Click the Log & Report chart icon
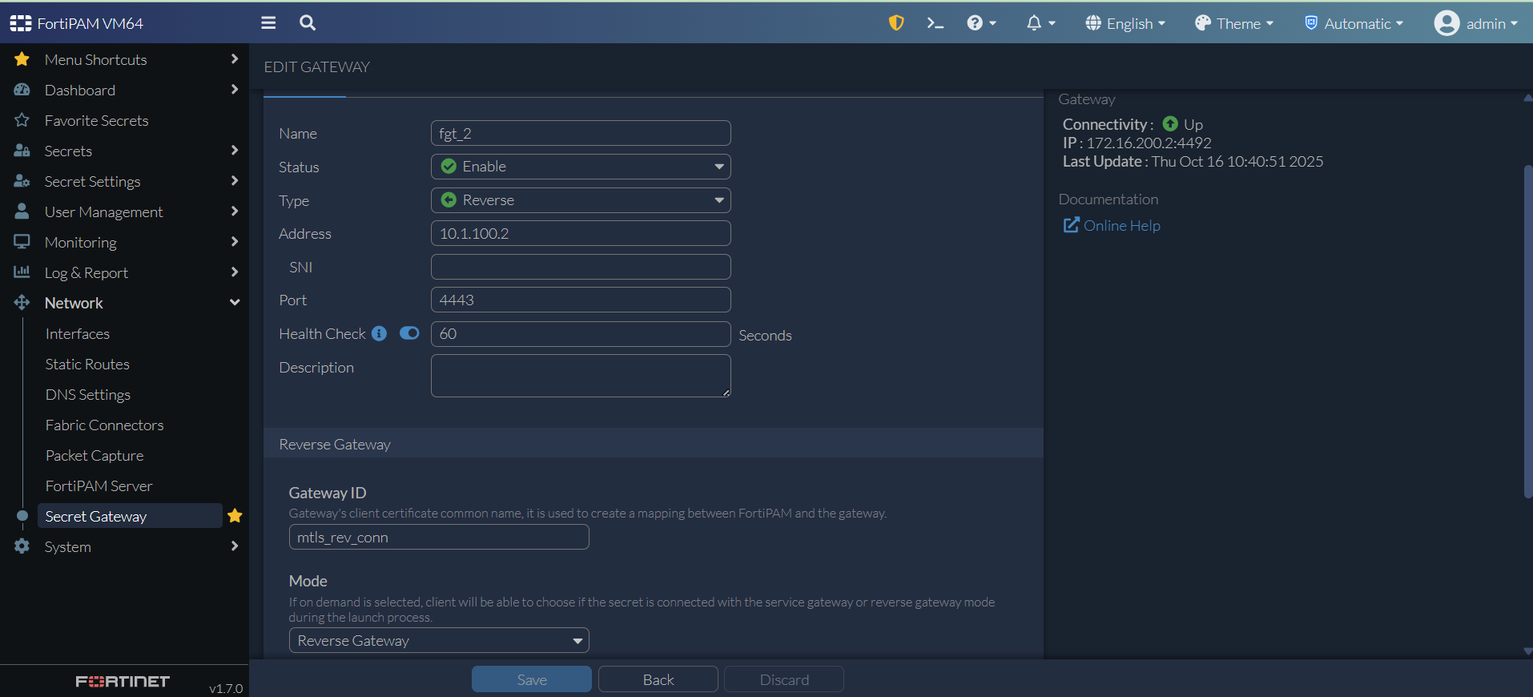This screenshot has height=697, width=1533. tap(22, 272)
